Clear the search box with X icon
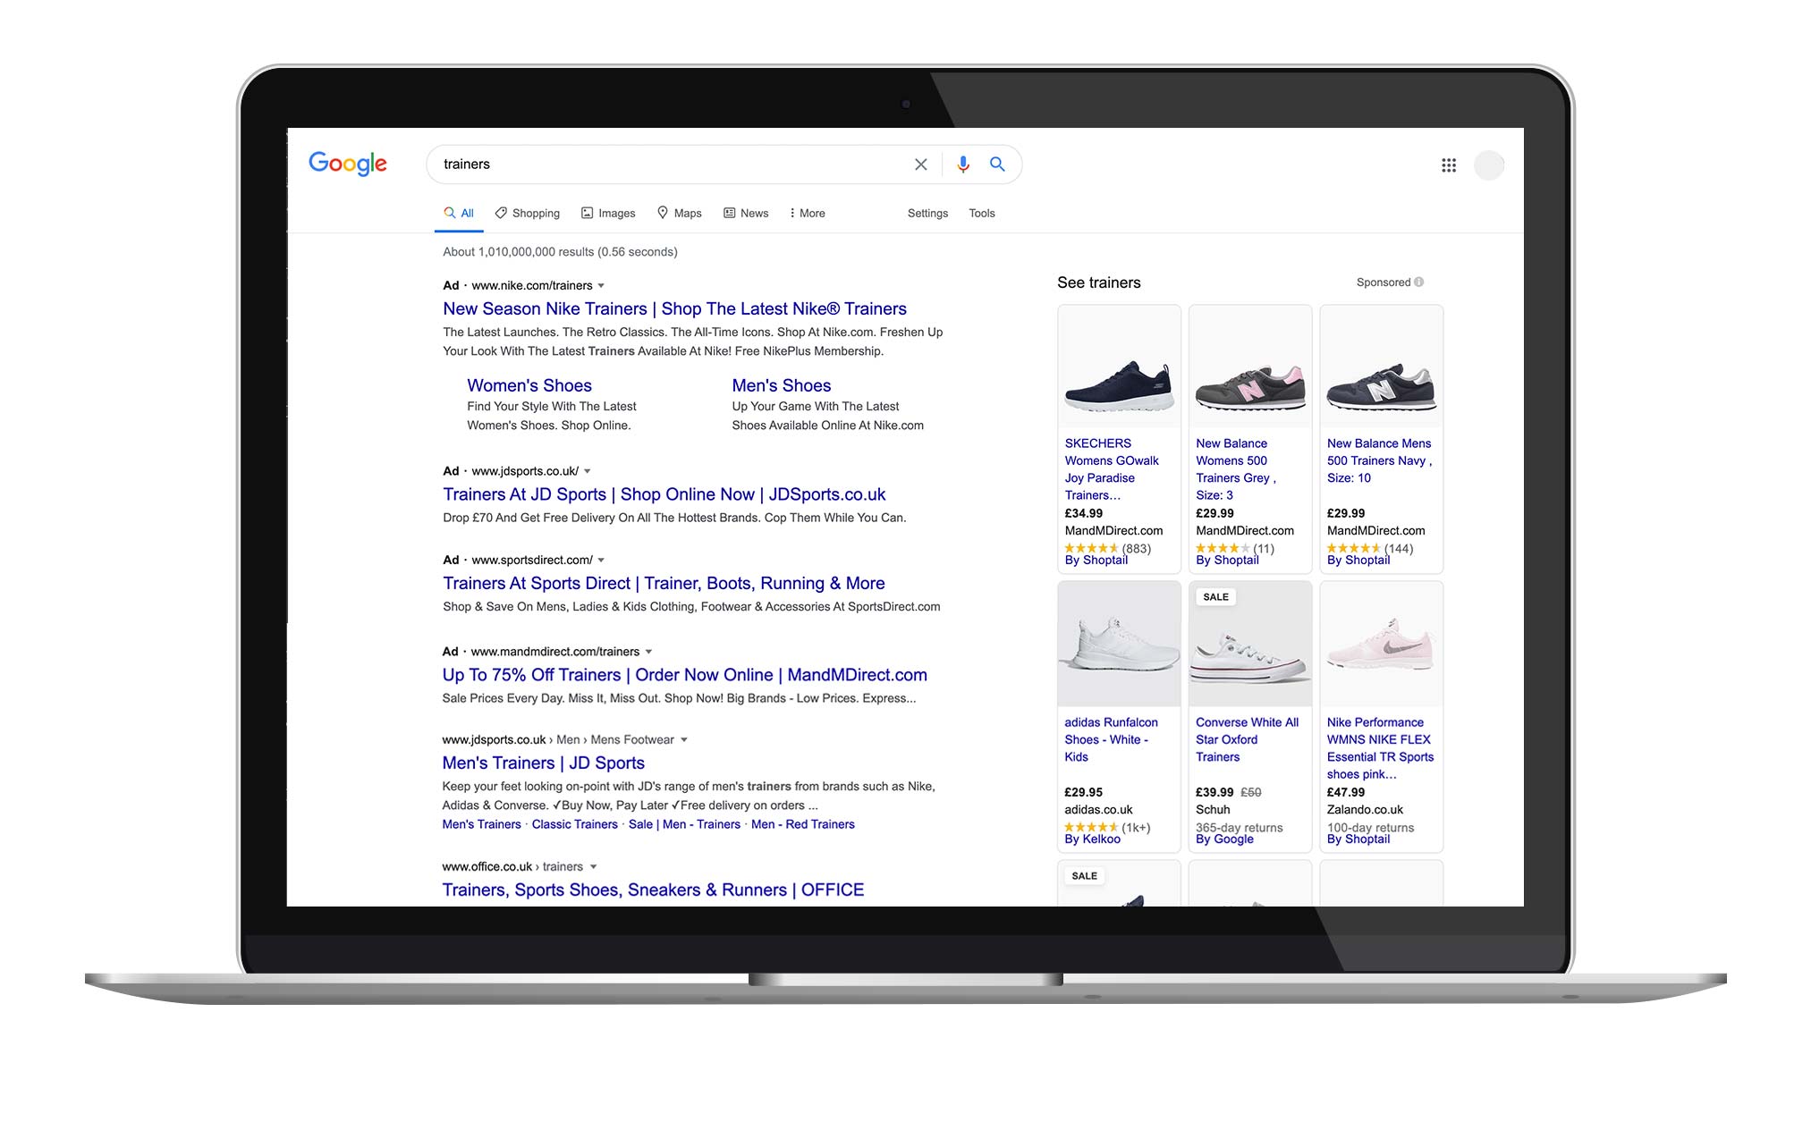1811x1147 pixels. tap(920, 164)
